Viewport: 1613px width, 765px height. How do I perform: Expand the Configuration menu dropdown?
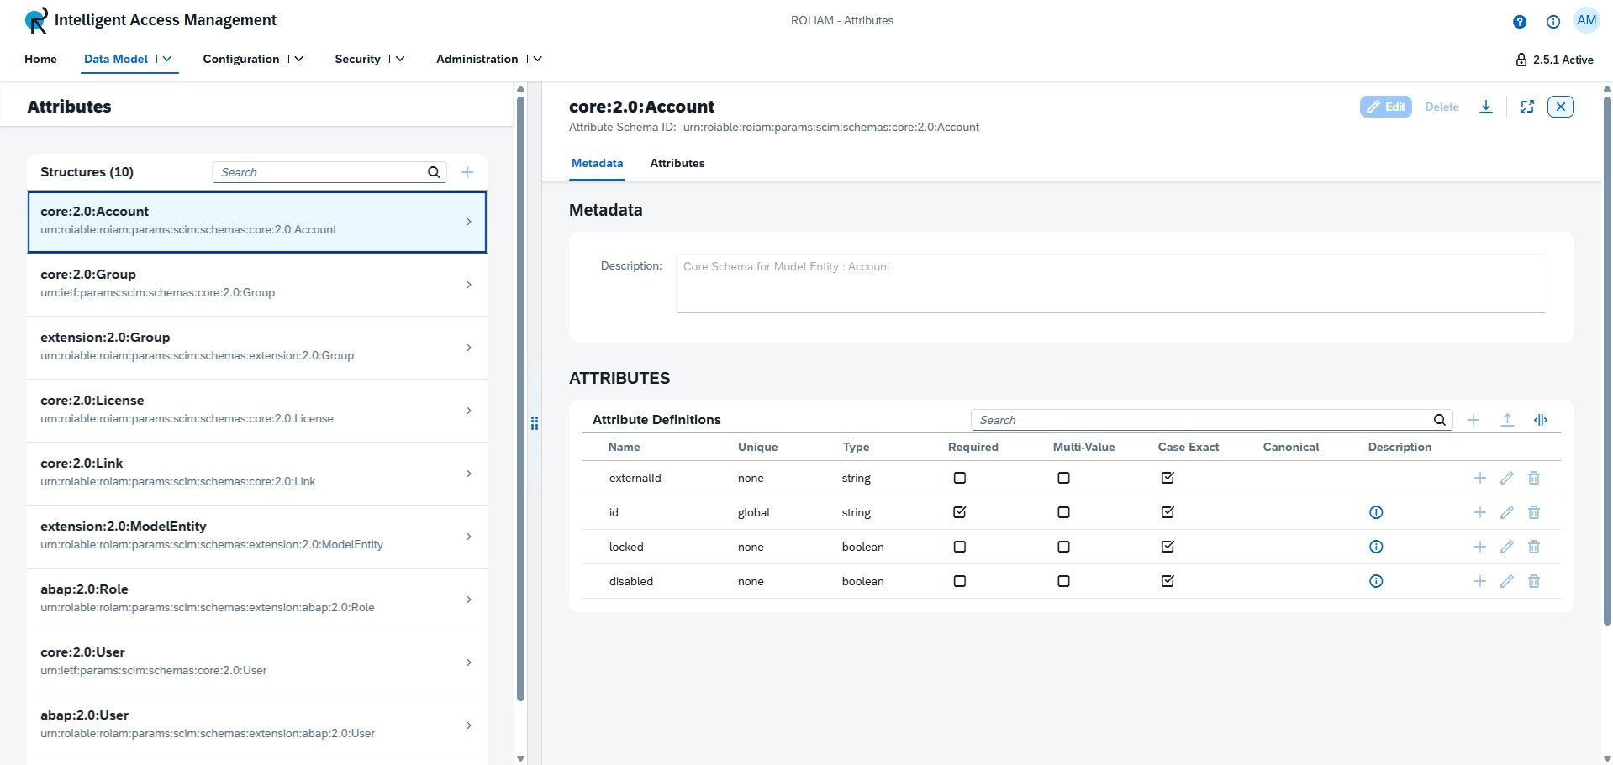298,59
